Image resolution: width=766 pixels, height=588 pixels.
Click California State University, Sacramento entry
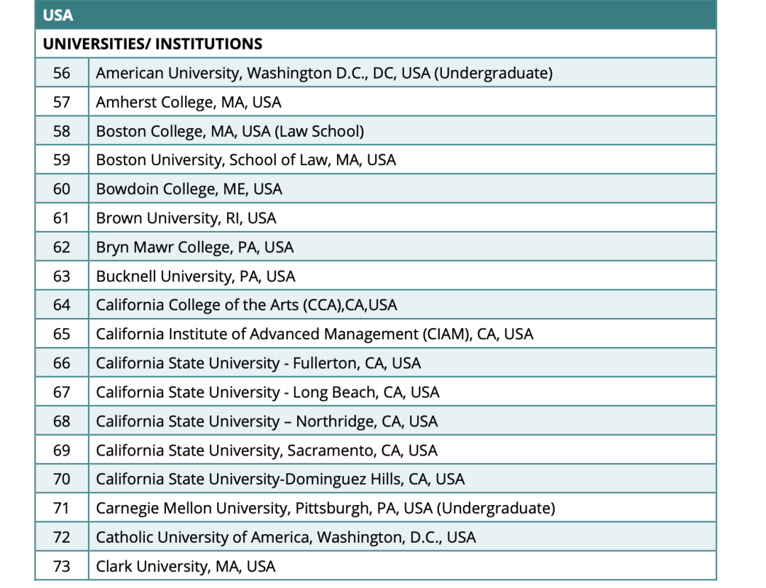[x=267, y=451]
